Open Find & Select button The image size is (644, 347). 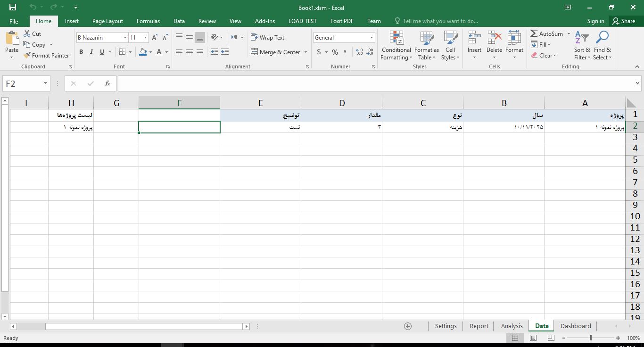(x=602, y=46)
